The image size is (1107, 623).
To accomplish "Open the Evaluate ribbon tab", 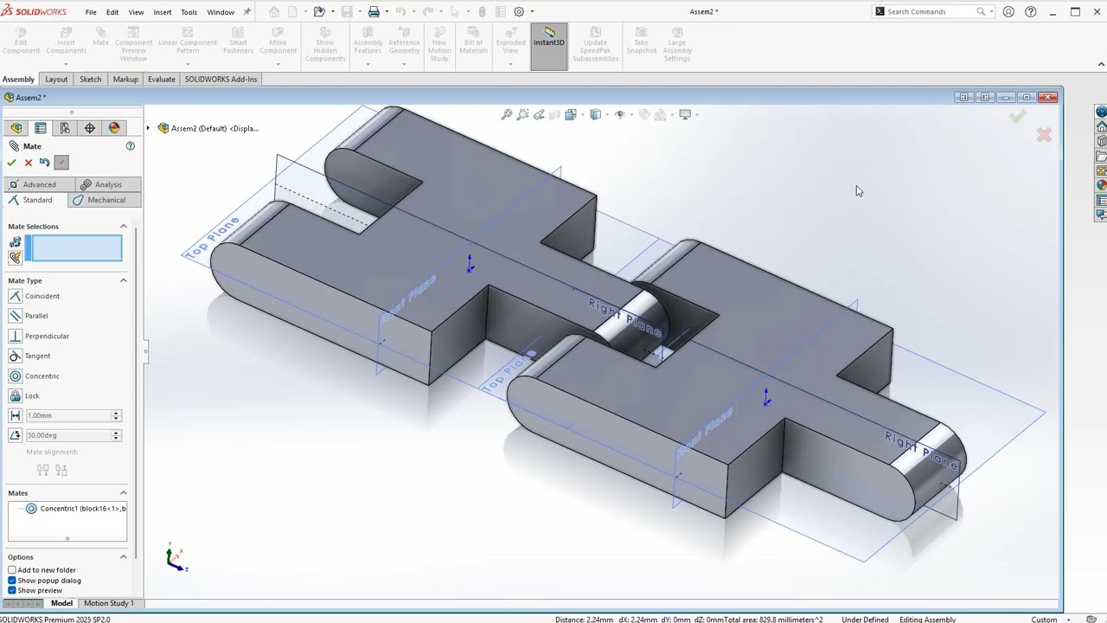I will point(162,79).
